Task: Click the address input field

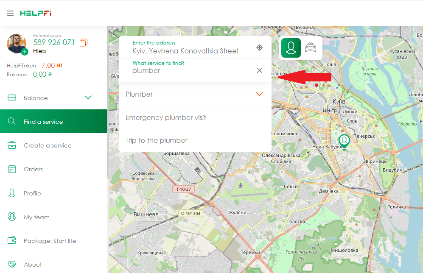Action: point(185,51)
